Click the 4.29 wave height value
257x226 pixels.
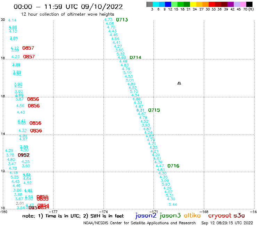tap(9, 151)
